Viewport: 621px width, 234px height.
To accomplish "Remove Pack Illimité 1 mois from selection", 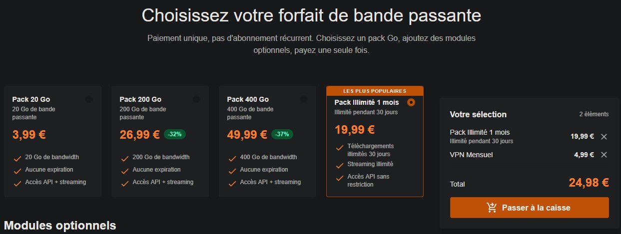I will (x=604, y=136).
